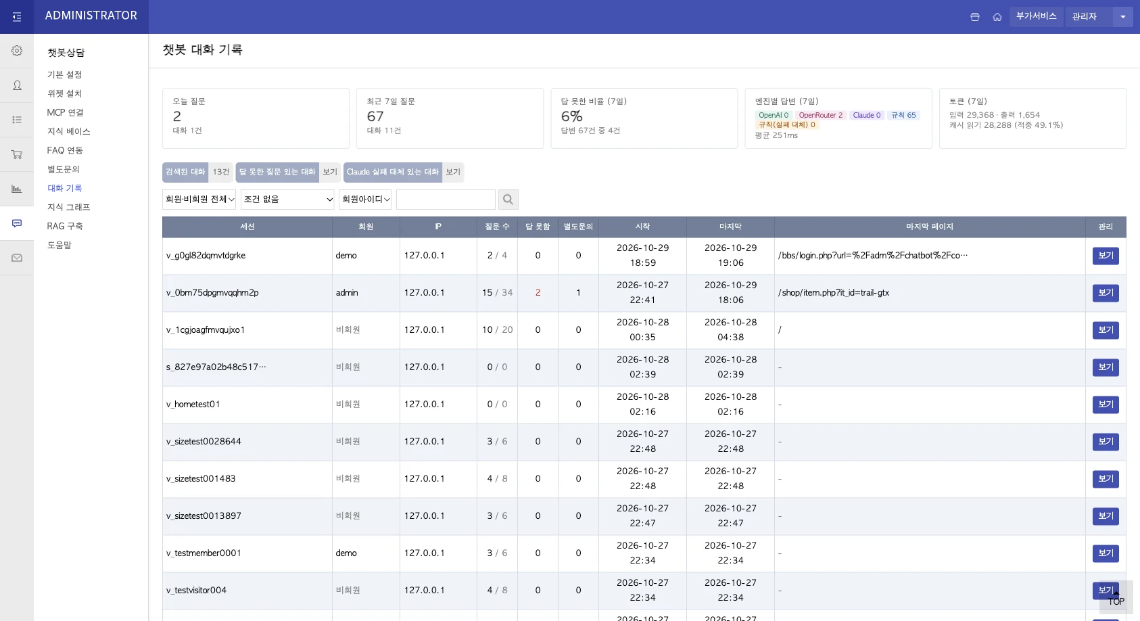This screenshot has height=621, width=1140.
Task: Click the ADMINISTRATOR logo link
Action: [x=91, y=16]
